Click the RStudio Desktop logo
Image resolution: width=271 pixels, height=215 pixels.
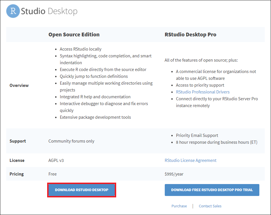tap(42, 11)
